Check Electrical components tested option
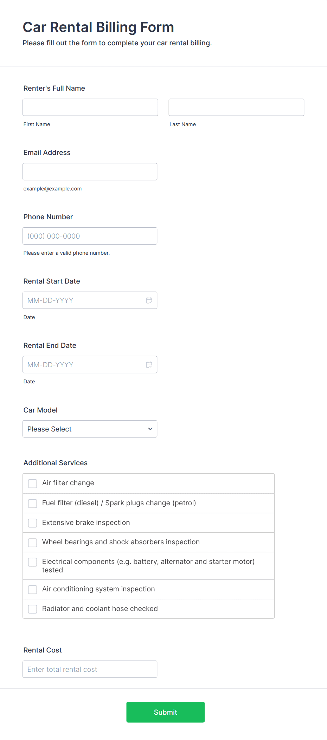Image resolution: width=327 pixels, height=740 pixels. pyautogui.click(x=32, y=562)
